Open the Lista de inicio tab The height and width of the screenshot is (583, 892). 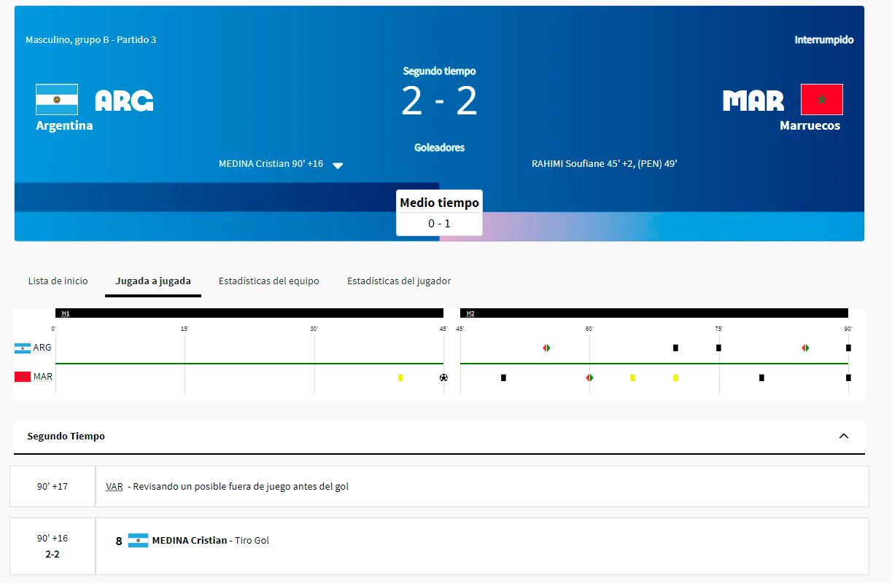(x=58, y=281)
